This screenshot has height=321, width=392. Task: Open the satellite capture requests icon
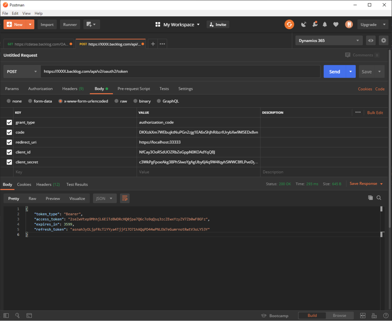tap(304, 24)
